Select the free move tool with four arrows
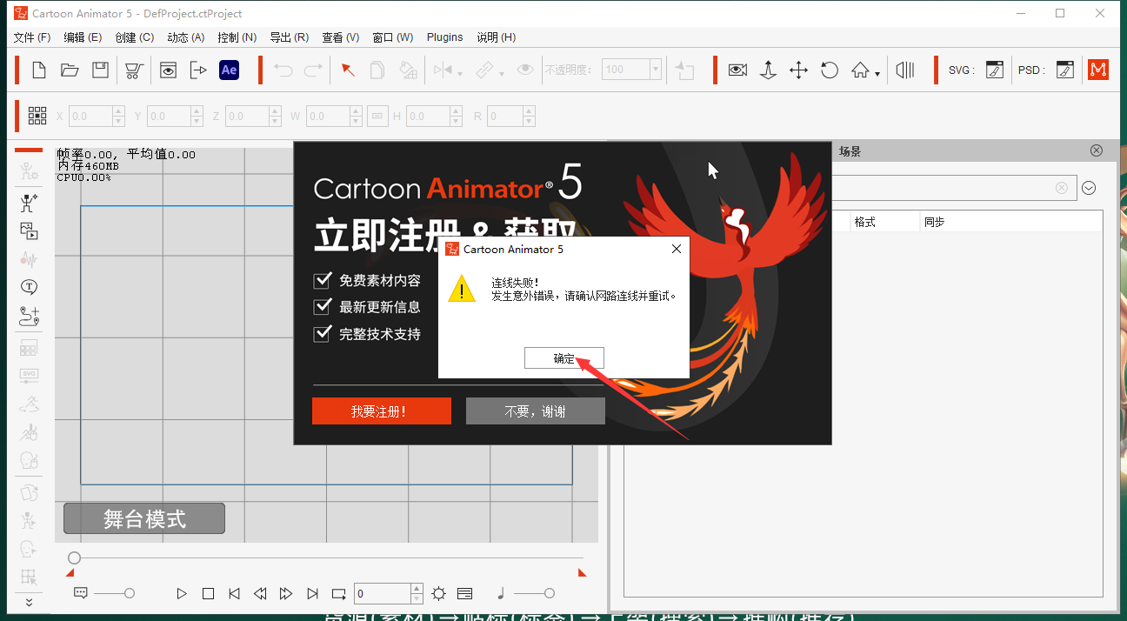The height and width of the screenshot is (621, 1127). pyautogui.click(x=798, y=70)
